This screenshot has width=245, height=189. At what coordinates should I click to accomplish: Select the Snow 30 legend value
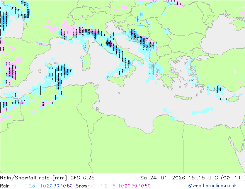coord(134,186)
